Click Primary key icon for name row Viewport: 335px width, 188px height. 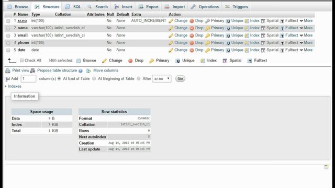coord(207,28)
